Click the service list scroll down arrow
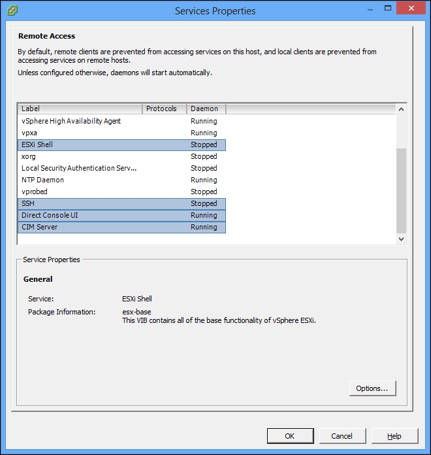Viewport: 431px width, 455px height. pos(401,239)
